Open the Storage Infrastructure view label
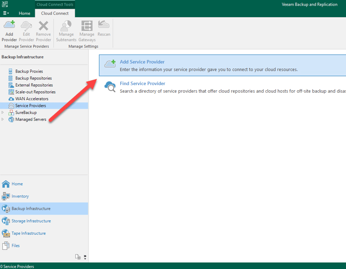The width and height of the screenshot is (346, 269). point(31,221)
